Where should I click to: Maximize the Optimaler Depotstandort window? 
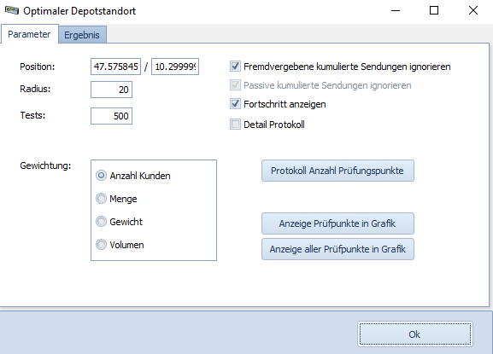pos(434,10)
